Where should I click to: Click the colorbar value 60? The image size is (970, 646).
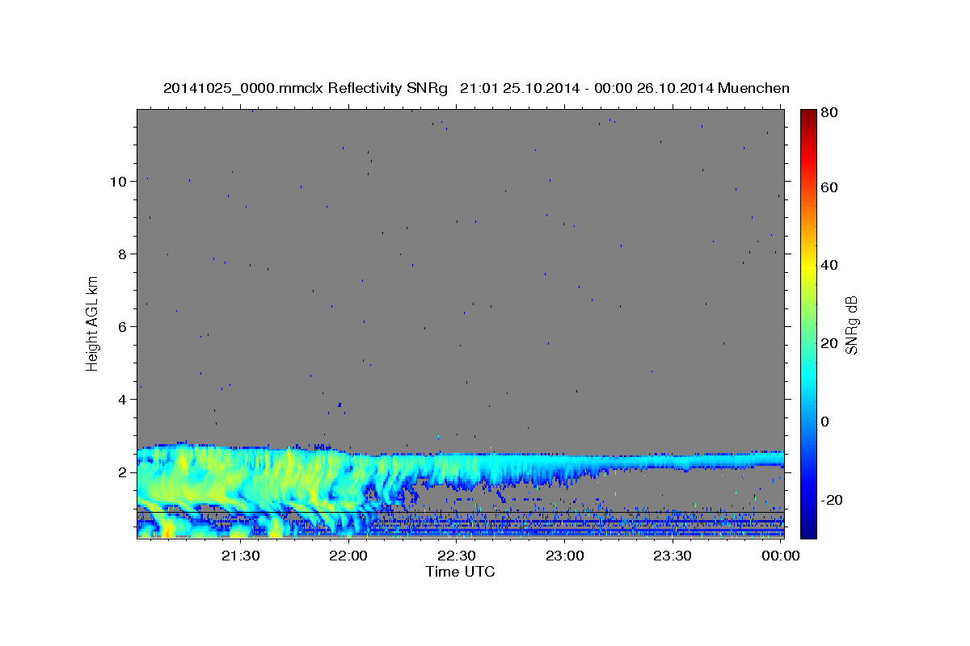[829, 187]
